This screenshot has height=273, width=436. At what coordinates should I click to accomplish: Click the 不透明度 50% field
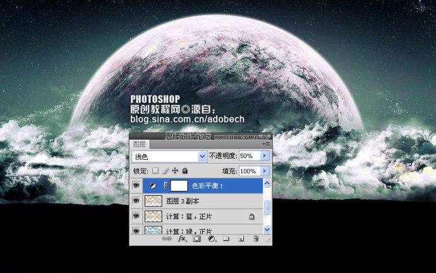coord(250,155)
